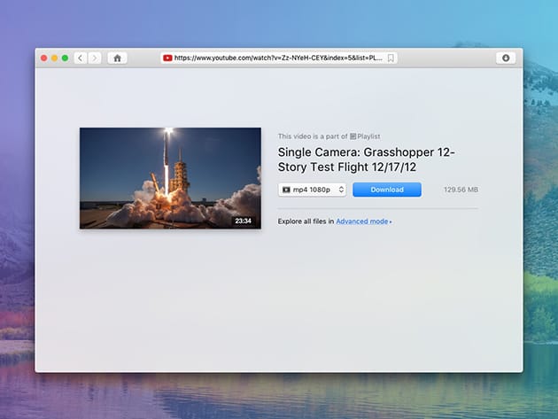The image size is (558, 419).
Task: Open the mp4 1080p format dropdown
Action: (x=312, y=190)
